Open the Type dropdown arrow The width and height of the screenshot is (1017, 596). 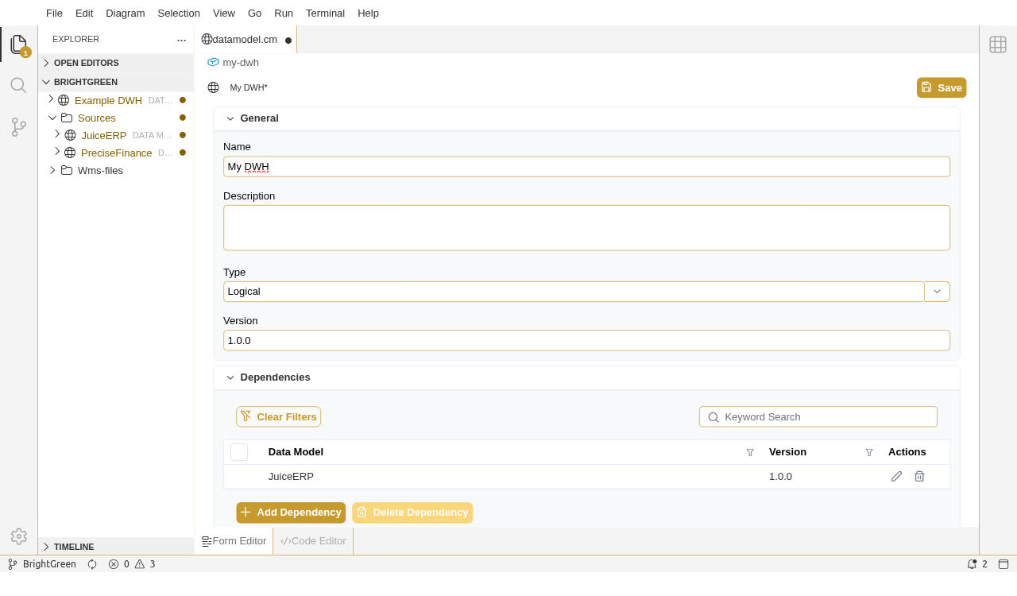(x=937, y=292)
